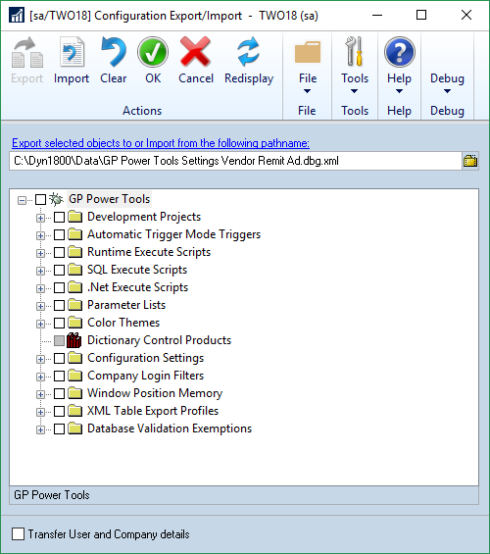Click the Configuration Settings folder icon

point(74,358)
